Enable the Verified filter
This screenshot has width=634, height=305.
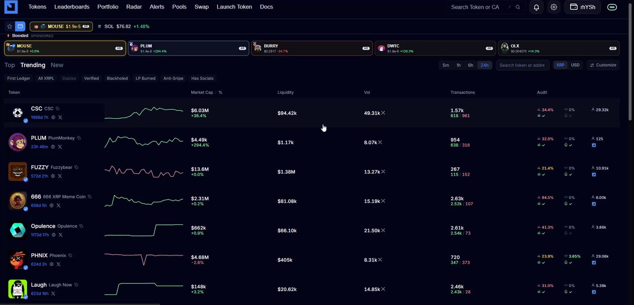point(91,79)
